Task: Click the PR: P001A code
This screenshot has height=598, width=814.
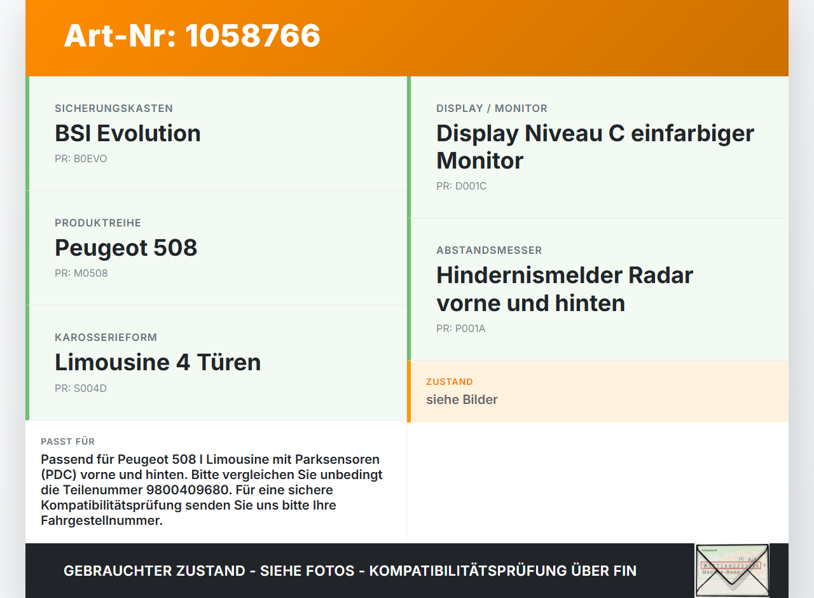Action: point(461,328)
